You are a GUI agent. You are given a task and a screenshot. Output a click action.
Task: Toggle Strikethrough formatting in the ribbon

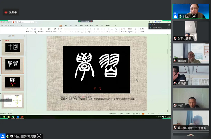(x=75, y=32)
